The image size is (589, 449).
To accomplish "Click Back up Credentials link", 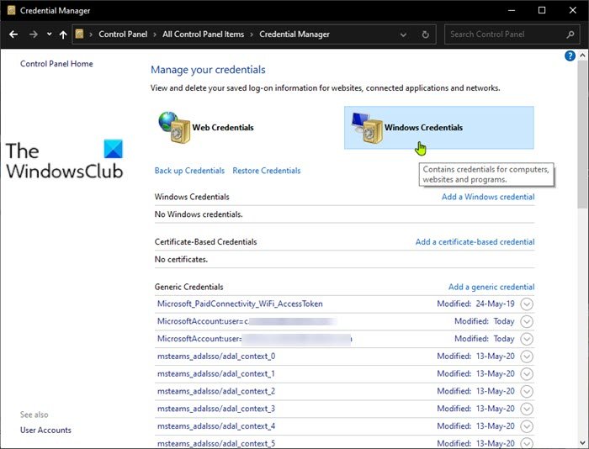I will 189,171.
